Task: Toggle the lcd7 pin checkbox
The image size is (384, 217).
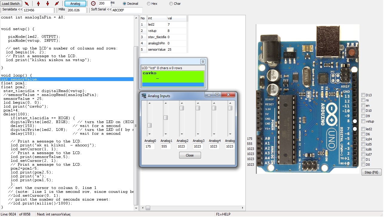Action: [x=363, y=154]
